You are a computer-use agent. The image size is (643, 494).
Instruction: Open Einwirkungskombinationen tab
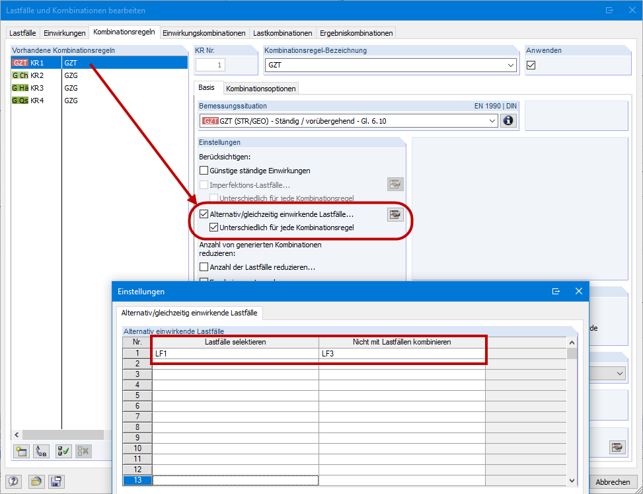point(204,33)
